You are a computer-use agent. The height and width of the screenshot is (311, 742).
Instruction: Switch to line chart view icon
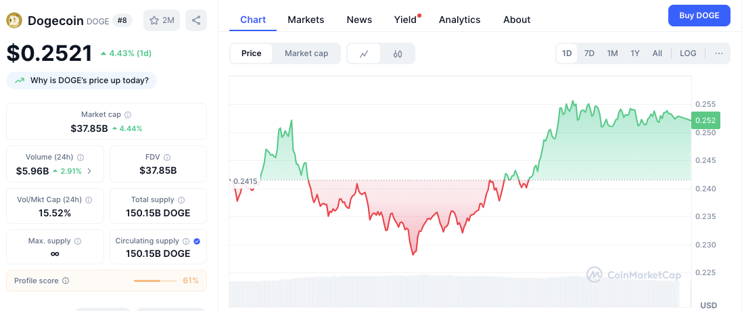[x=364, y=53]
